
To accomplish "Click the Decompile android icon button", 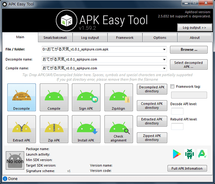I will pos(21,97).
